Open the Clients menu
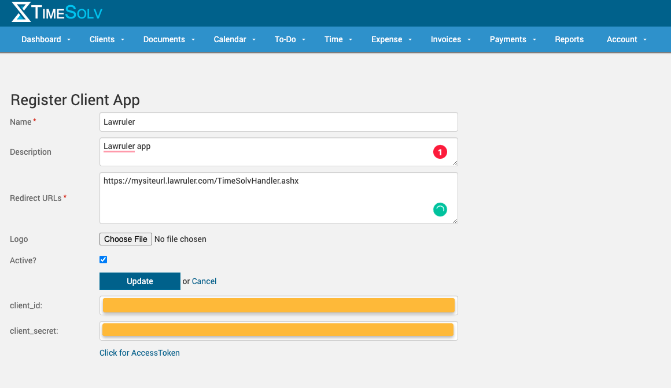Image resolution: width=671 pixels, height=388 pixels. 102,39
